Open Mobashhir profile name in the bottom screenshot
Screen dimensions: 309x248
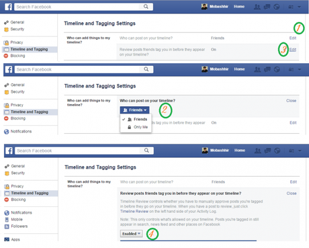[220, 150]
